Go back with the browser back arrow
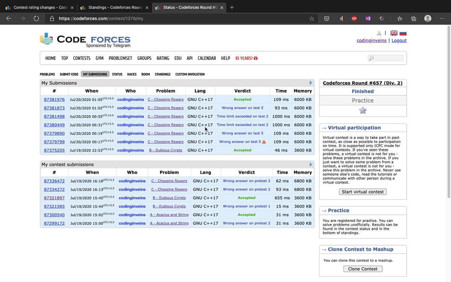This screenshot has width=451, height=282. pos(9,18)
